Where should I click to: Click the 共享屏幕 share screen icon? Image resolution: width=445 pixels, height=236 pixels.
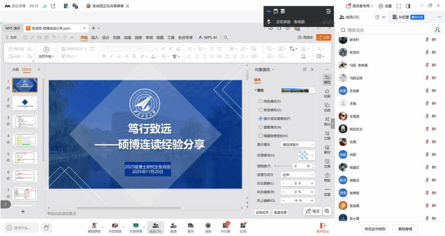coord(136,225)
